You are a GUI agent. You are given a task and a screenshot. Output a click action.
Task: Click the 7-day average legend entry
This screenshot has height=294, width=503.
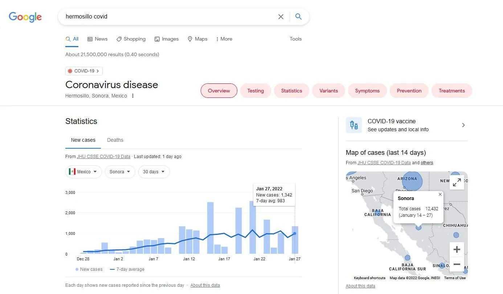point(127,269)
